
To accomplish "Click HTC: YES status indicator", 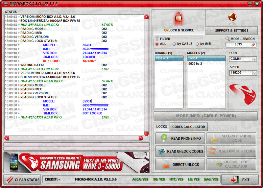I will [176, 179].
